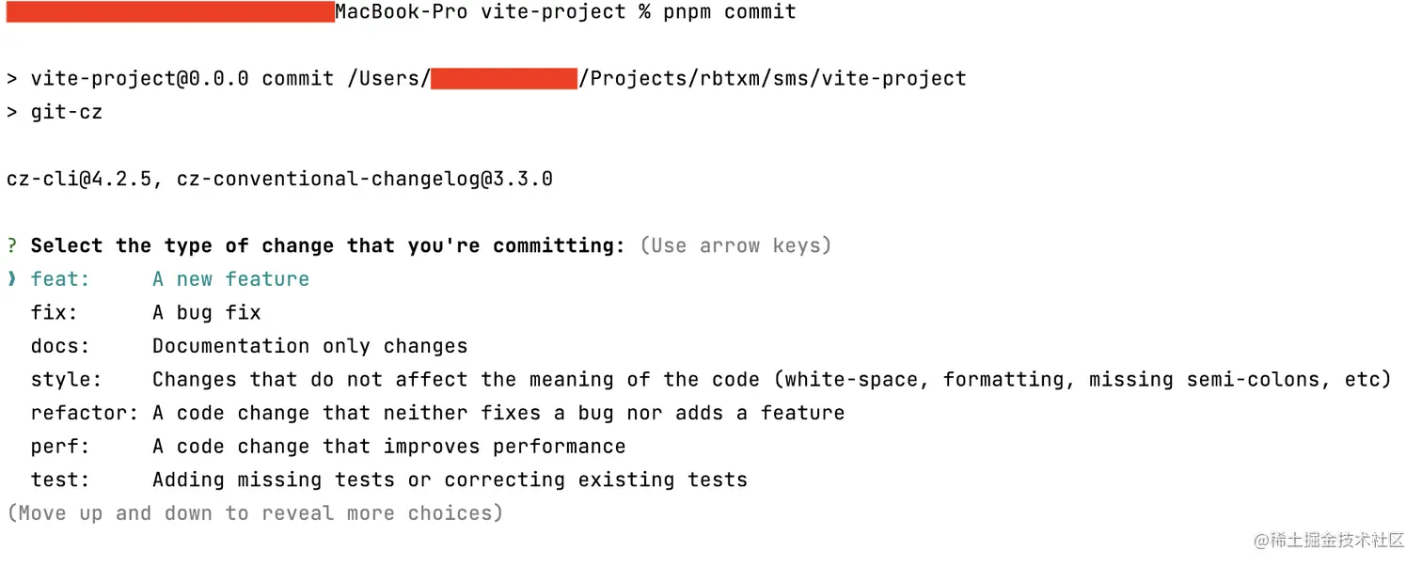Image resolution: width=1422 pixels, height=567 pixels.
Task: Select docs: Documentation only changes
Action: [248, 347]
